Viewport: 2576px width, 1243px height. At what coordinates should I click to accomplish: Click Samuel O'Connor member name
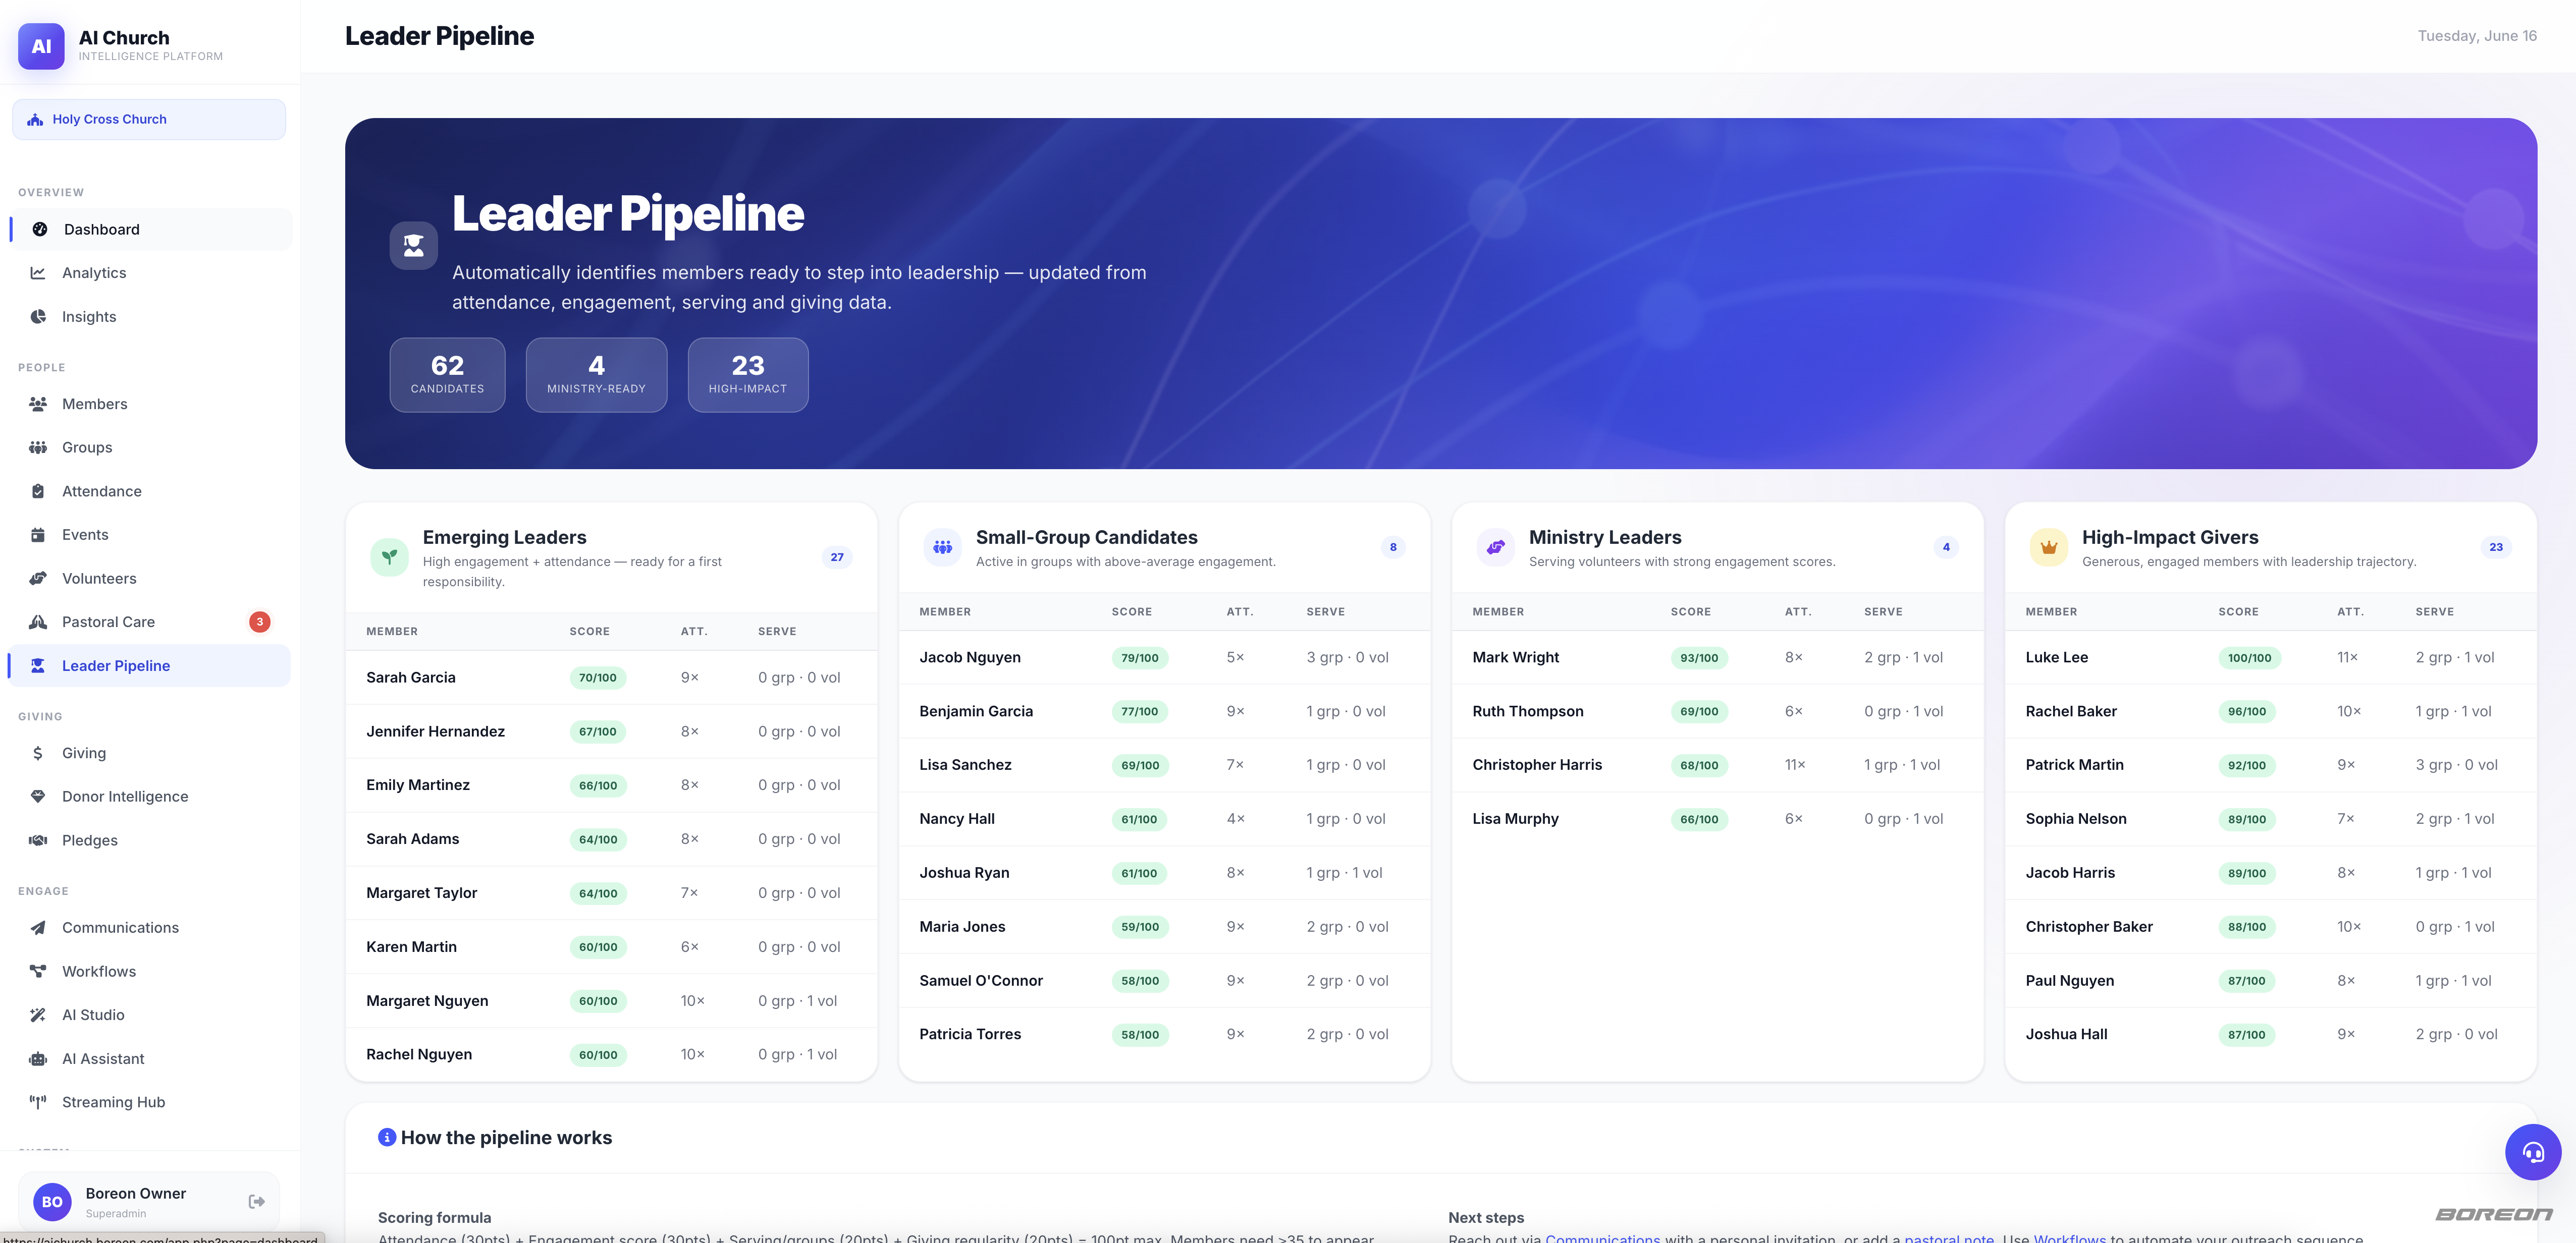tap(981, 981)
